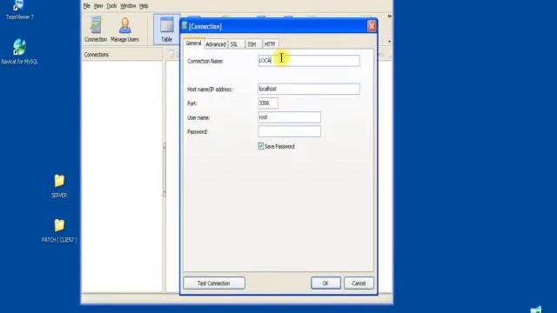
Task: Open the Tools menu
Action: (111, 6)
